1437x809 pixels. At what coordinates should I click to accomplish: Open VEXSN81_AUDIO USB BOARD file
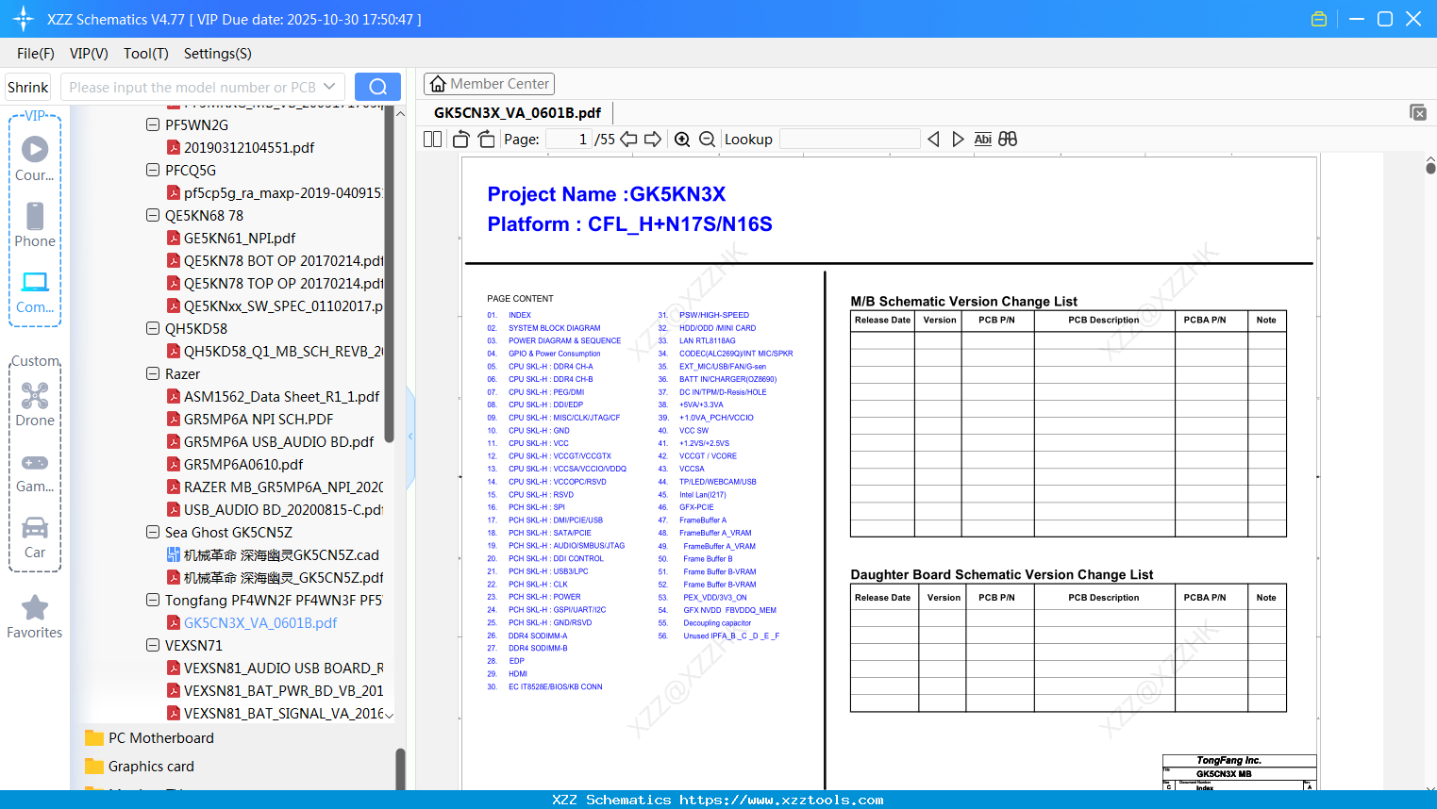pyautogui.click(x=284, y=668)
